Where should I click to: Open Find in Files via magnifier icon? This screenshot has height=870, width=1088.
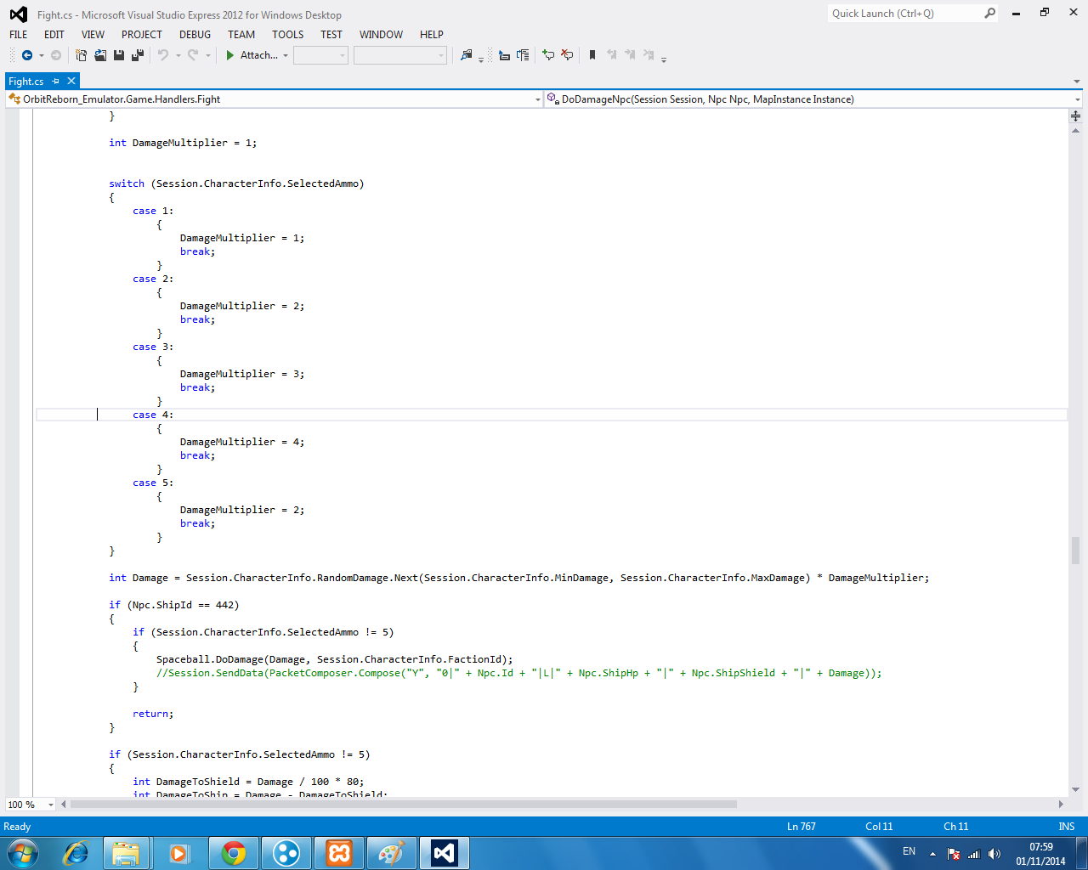(x=467, y=55)
